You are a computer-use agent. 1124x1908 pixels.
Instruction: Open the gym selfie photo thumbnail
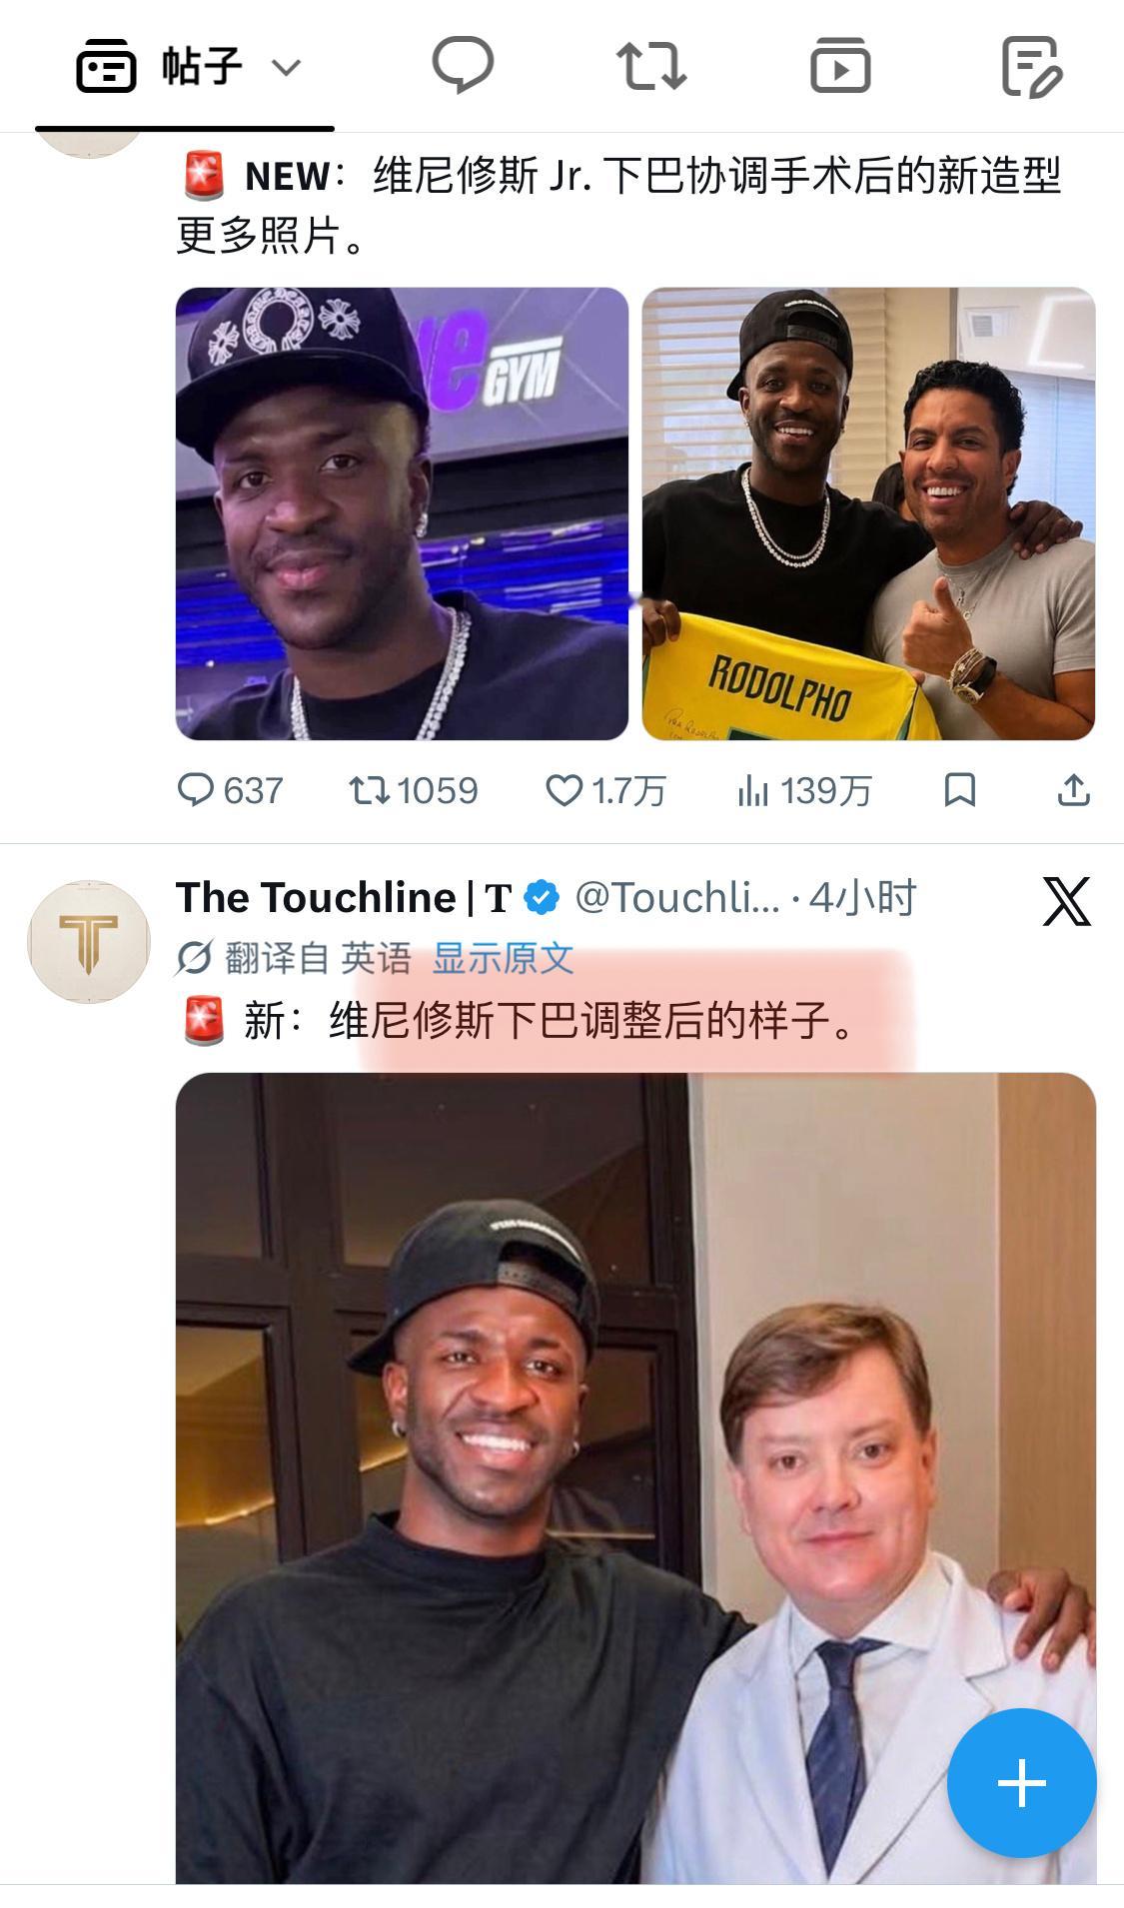tap(402, 513)
